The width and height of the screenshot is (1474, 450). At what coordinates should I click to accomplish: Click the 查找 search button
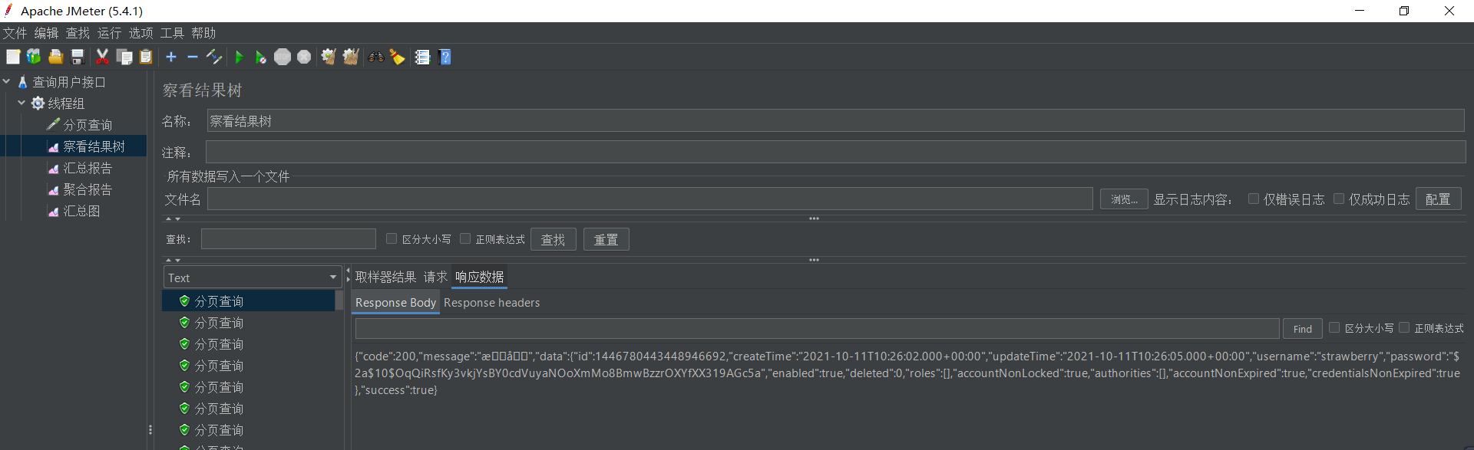(x=553, y=239)
